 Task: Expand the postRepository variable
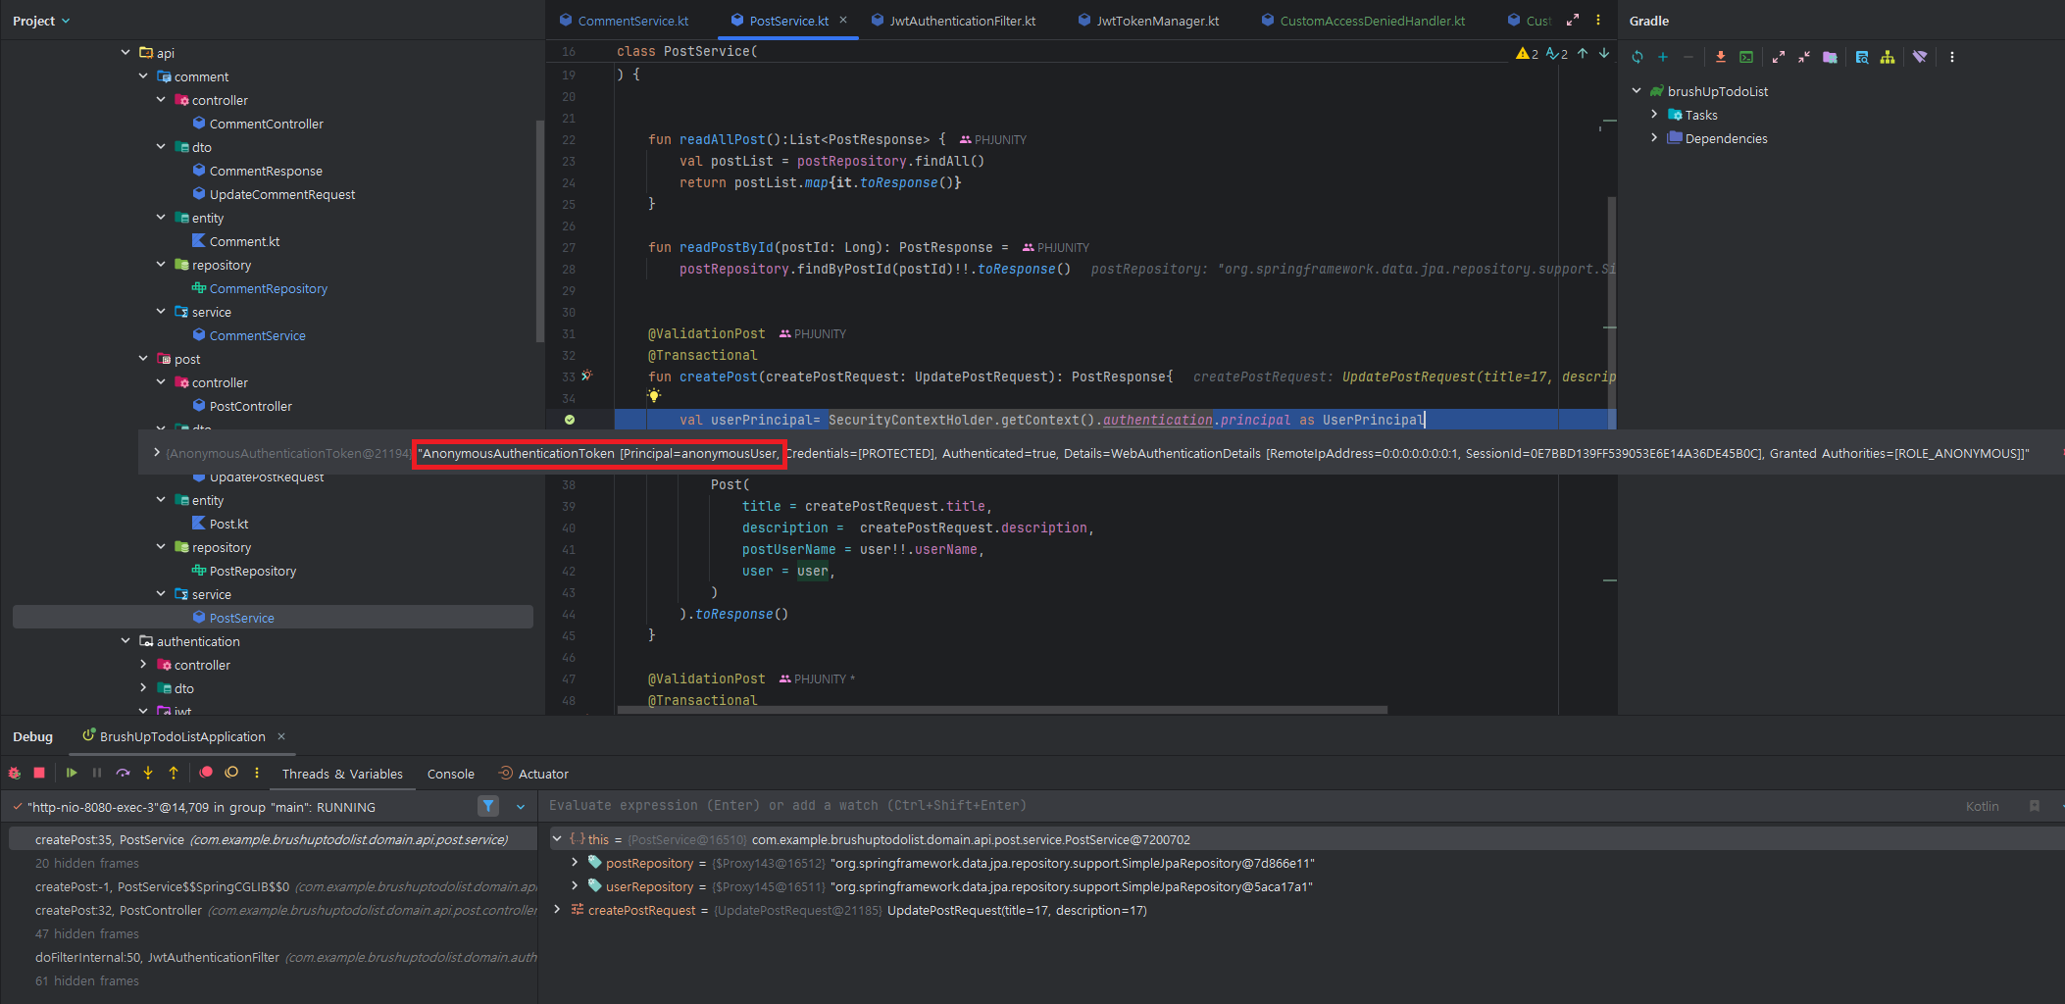click(x=575, y=863)
